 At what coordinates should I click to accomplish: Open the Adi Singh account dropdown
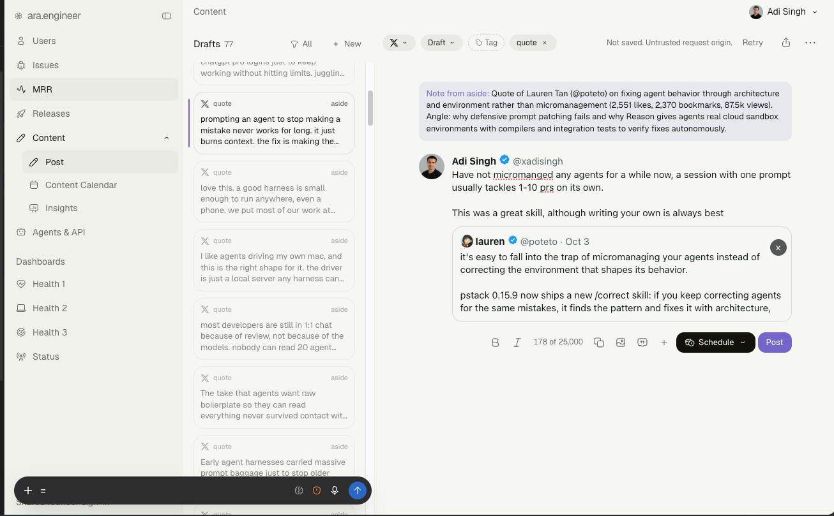coord(783,12)
